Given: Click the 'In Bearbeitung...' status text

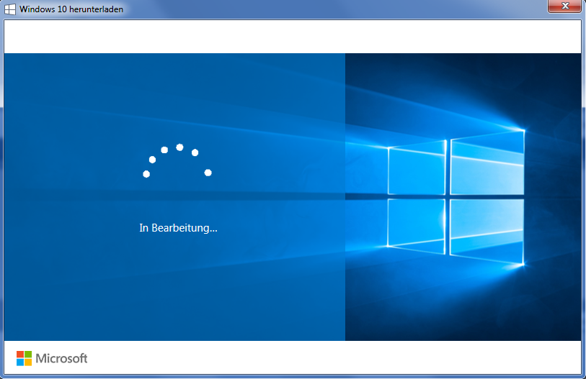Looking at the screenshot, I should point(178,227).
